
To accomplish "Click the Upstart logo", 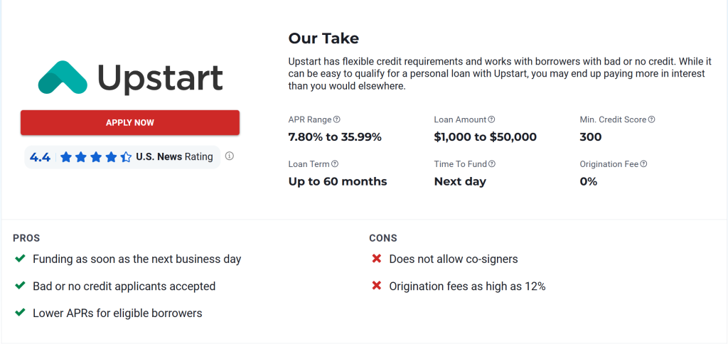I will click(x=131, y=78).
